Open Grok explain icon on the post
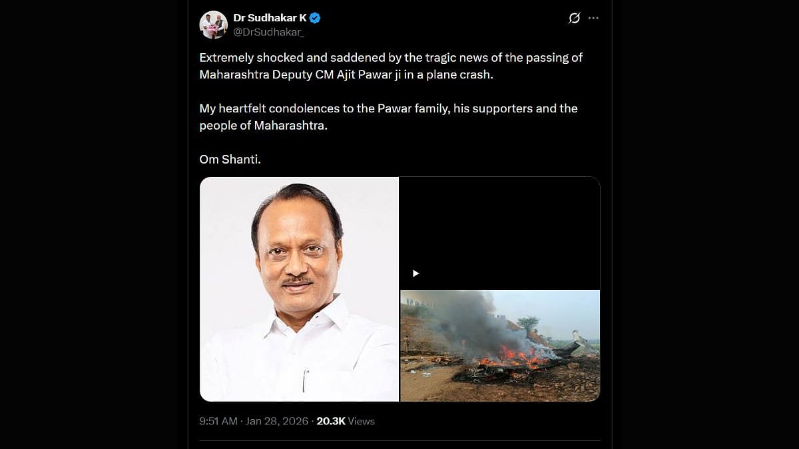799x449 pixels. 574,18
